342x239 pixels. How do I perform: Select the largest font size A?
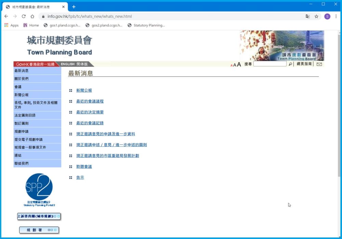point(239,65)
